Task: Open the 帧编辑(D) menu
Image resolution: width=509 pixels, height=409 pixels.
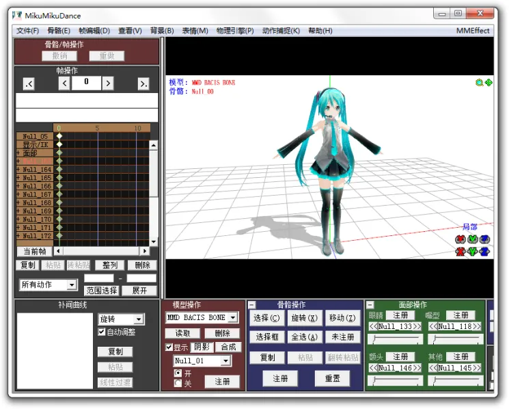Action: [94, 31]
